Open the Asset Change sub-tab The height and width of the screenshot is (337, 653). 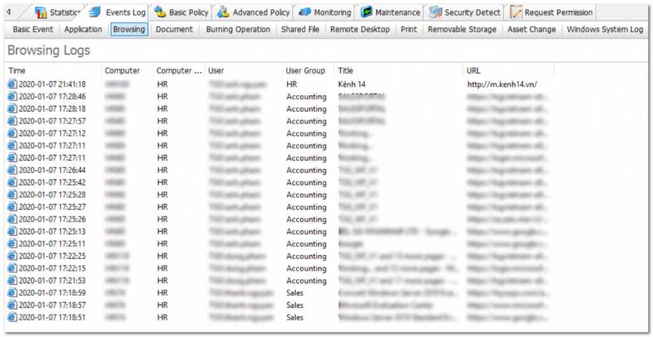[532, 29]
